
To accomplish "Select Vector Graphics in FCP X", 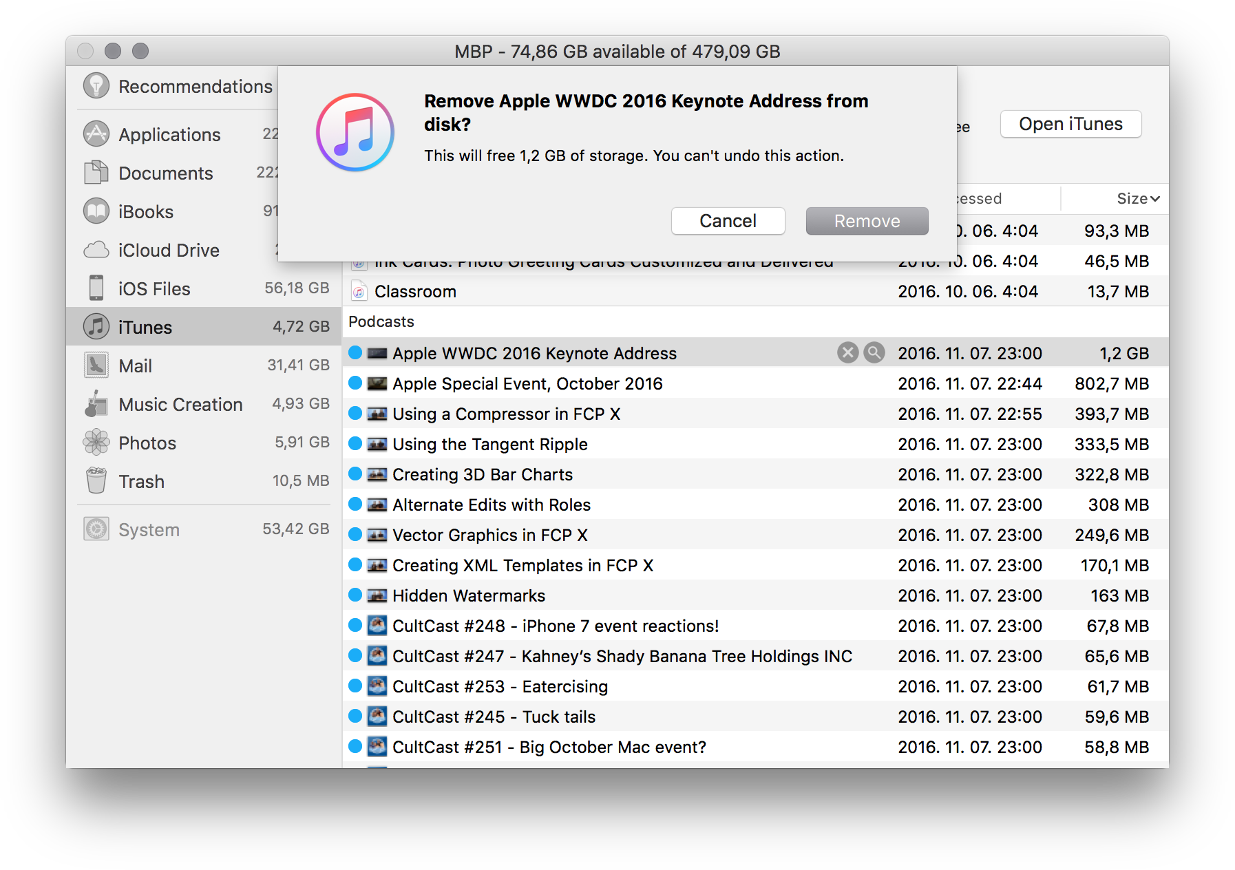I will pyautogui.click(x=755, y=535).
